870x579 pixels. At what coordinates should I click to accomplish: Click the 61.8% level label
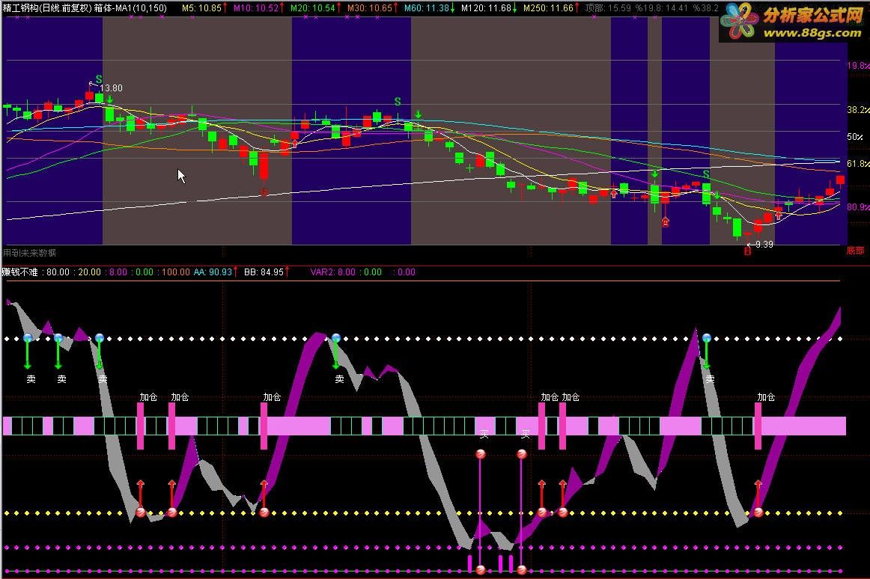click(x=858, y=164)
